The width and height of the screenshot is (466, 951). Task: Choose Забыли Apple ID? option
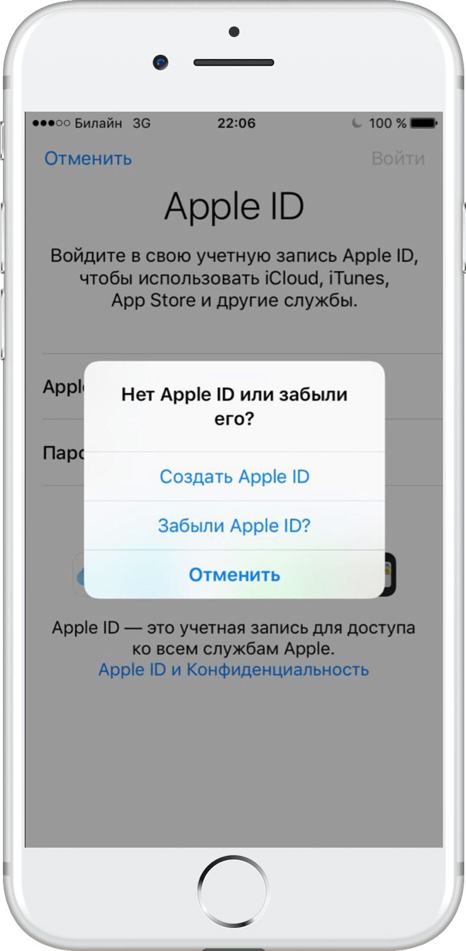(234, 526)
